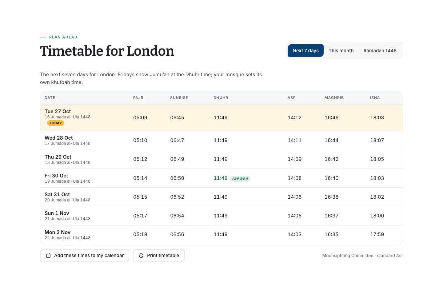Select the Tue 27 Oct date cell
The width and height of the screenshot is (443, 294).
pyautogui.click(x=85, y=117)
